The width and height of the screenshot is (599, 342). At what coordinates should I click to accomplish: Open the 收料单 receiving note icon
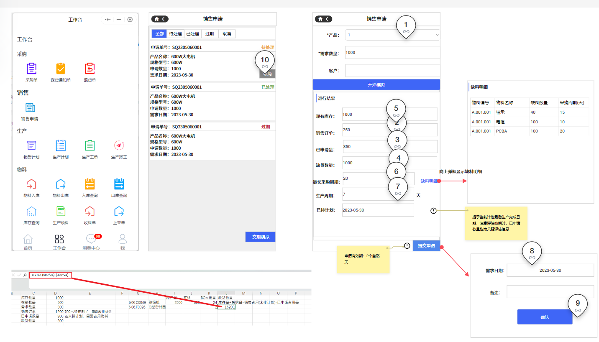click(x=90, y=211)
